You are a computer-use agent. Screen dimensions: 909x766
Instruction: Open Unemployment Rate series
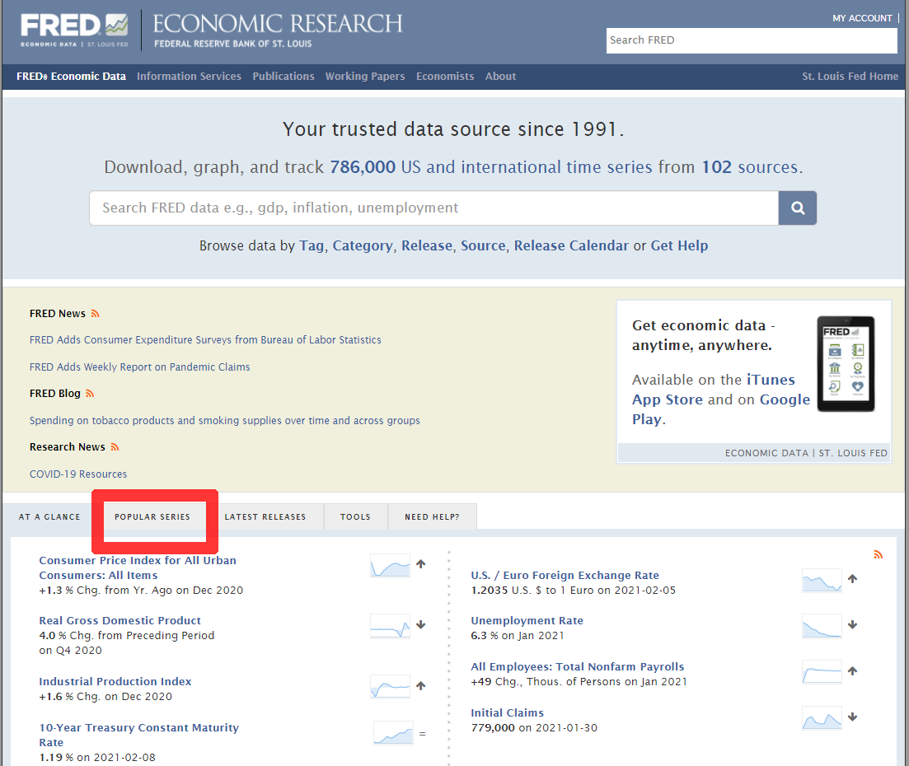(527, 620)
